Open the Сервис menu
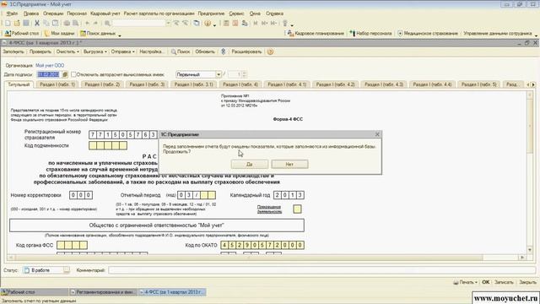The width and height of the screenshot is (540, 304). (x=236, y=14)
